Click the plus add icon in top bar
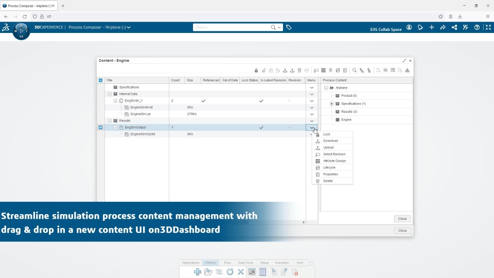494x278 pixels. 432,27
